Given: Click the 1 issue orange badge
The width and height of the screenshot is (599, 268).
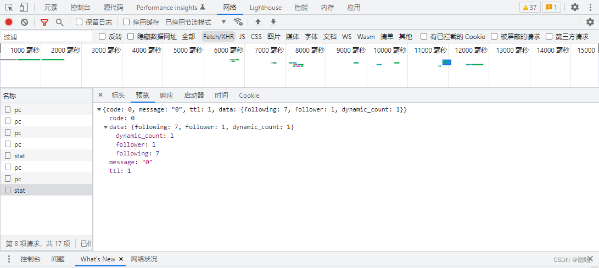Looking at the screenshot, I should coord(551,7).
